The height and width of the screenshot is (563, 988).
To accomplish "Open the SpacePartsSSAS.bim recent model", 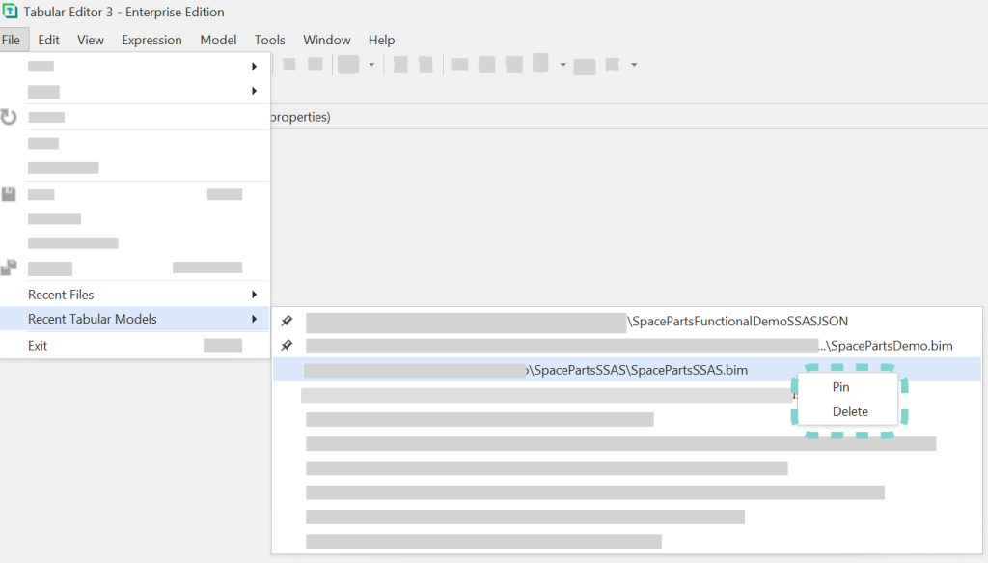I will (627, 370).
